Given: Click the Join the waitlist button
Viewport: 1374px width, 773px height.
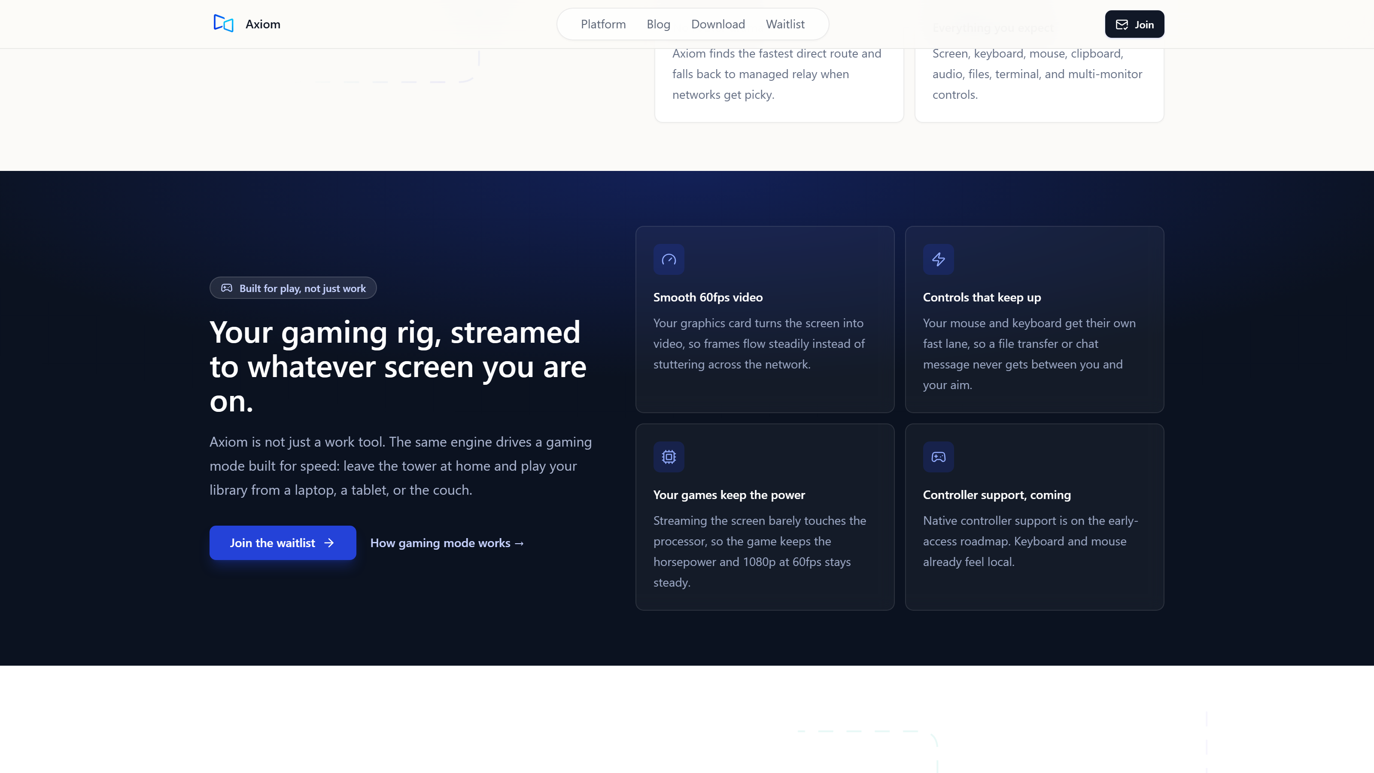Looking at the screenshot, I should point(283,543).
